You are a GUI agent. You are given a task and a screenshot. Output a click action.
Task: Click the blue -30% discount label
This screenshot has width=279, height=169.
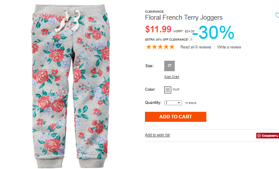coord(214,32)
